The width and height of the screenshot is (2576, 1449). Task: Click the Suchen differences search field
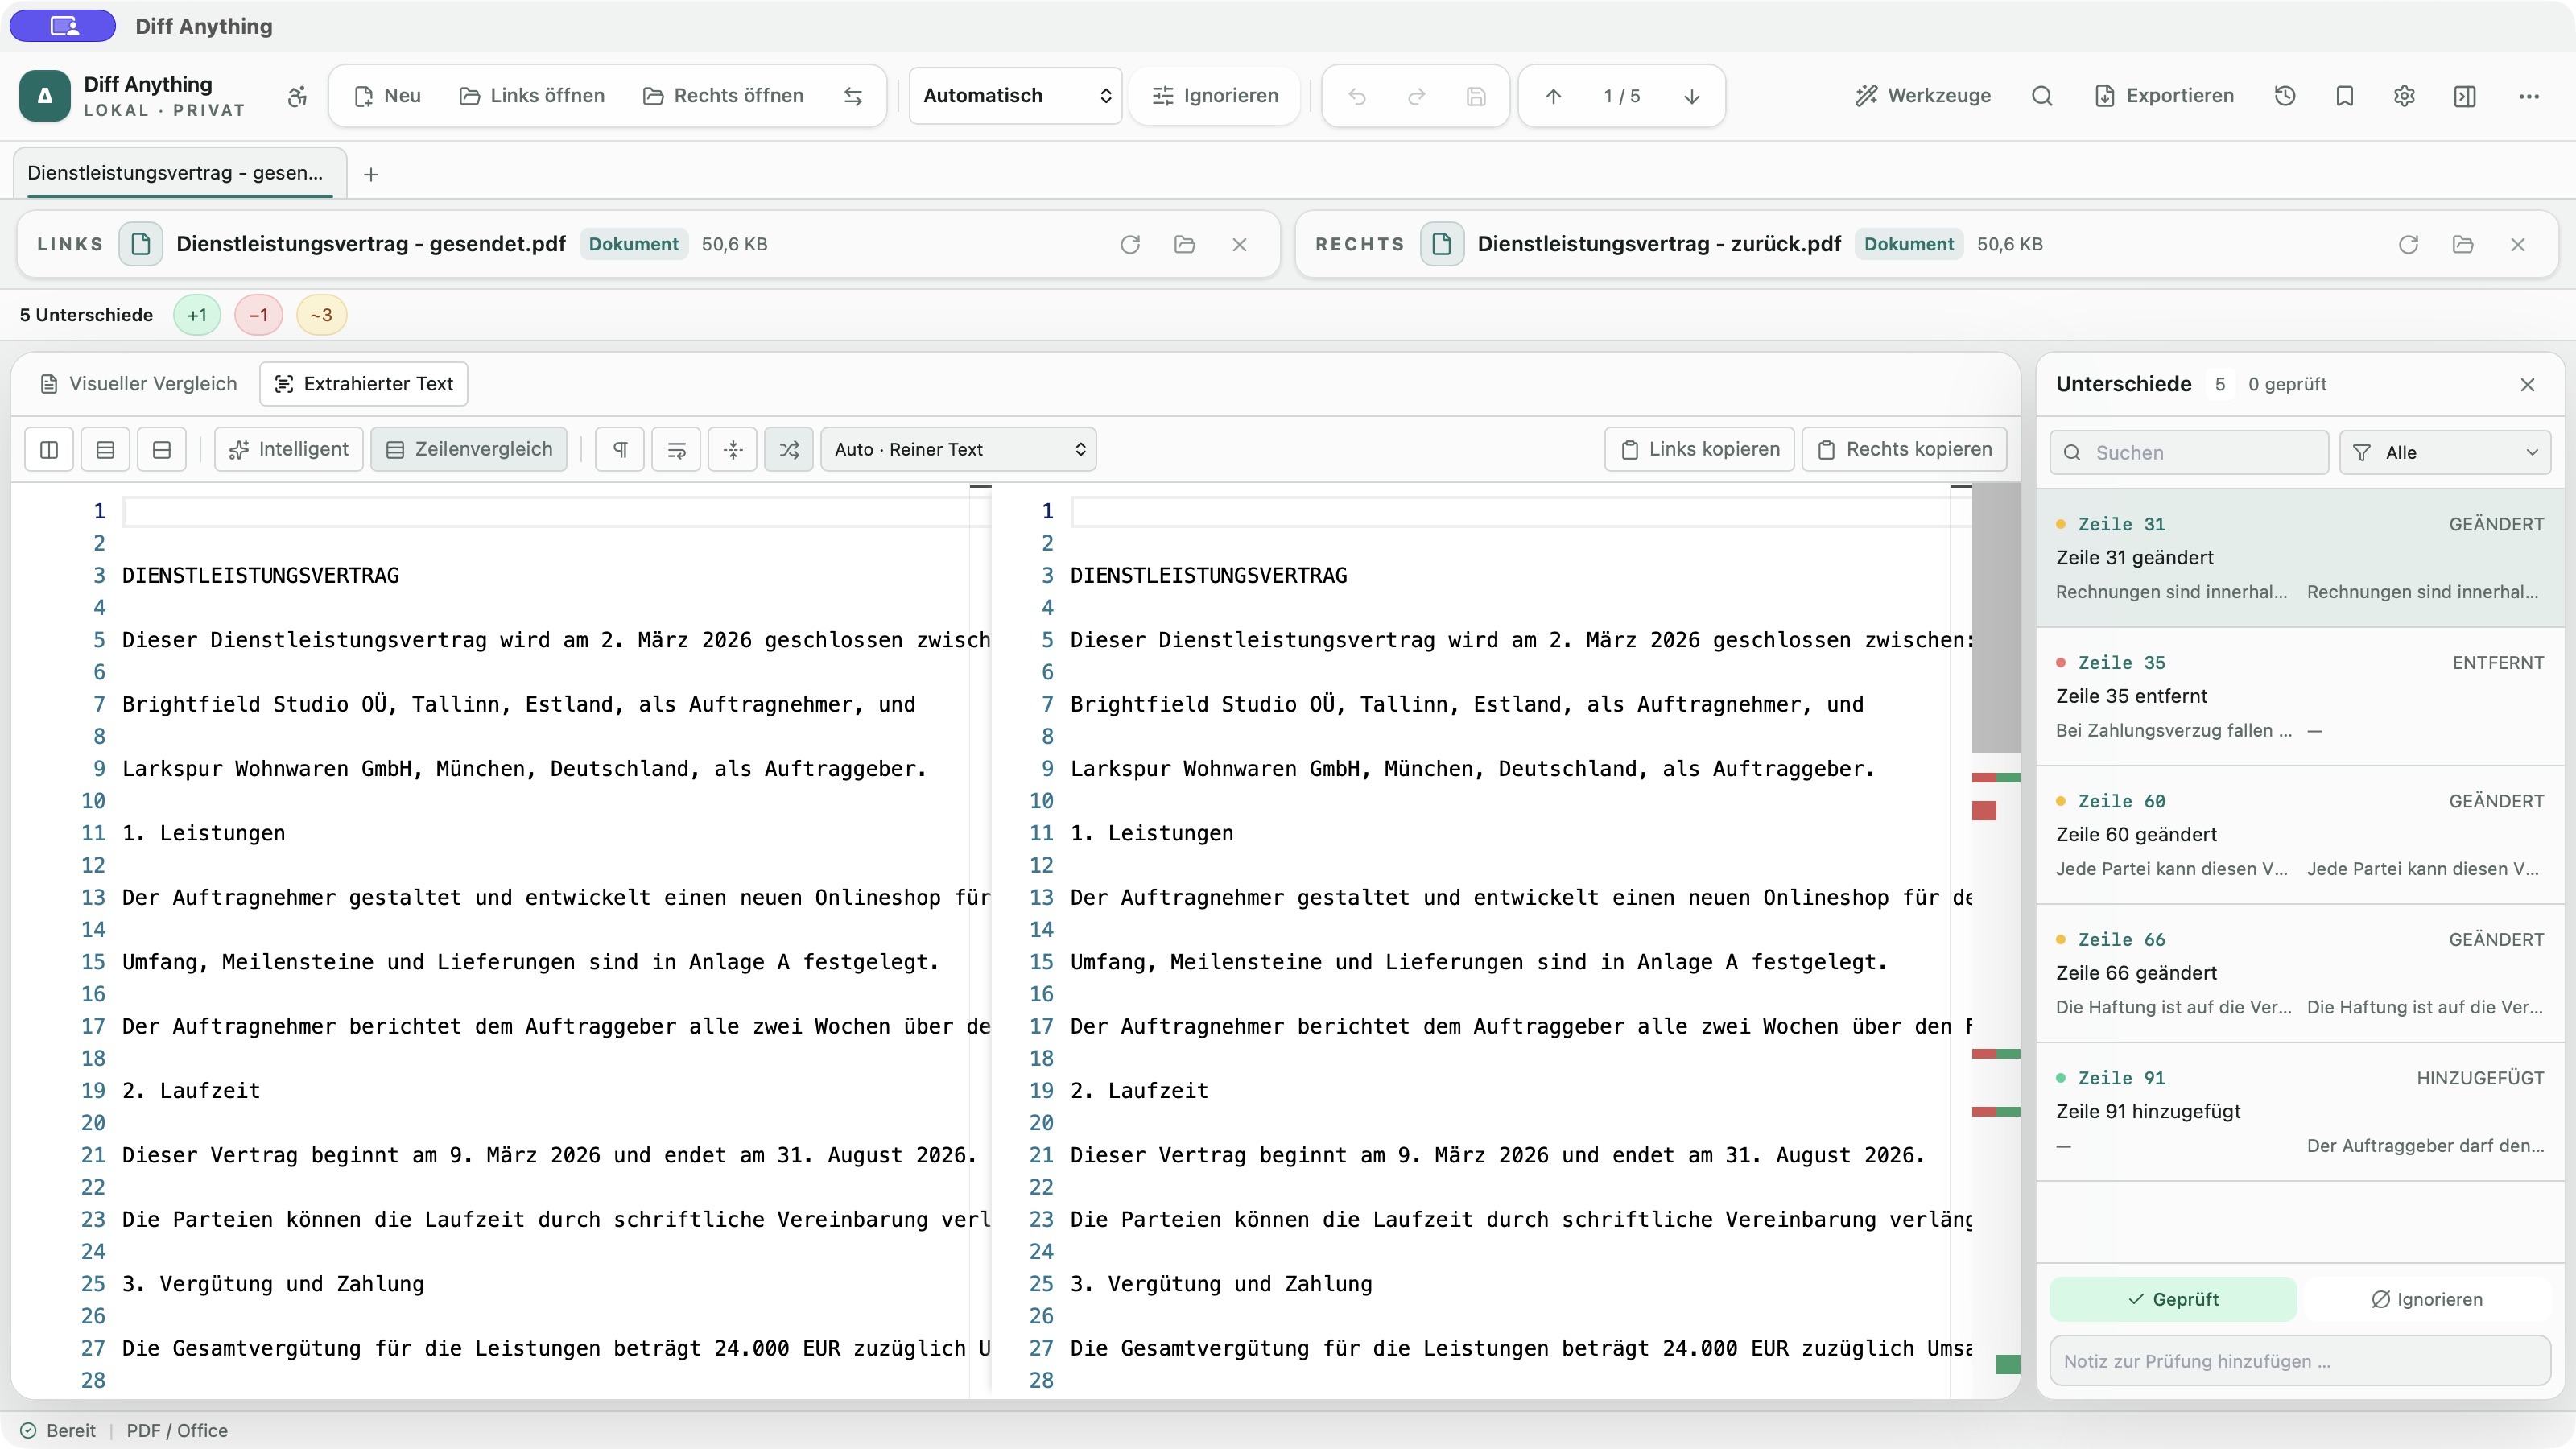point(2190,453)
